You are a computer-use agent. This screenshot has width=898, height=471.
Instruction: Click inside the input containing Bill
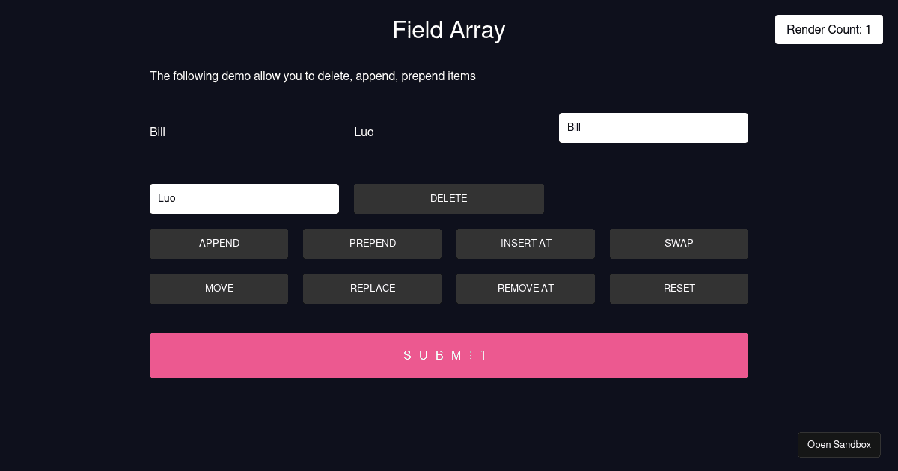click(653, 127)
